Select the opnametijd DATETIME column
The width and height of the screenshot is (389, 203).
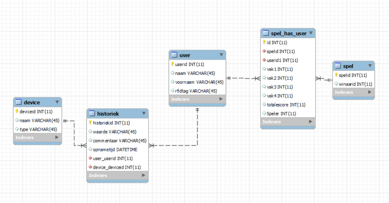115,149
